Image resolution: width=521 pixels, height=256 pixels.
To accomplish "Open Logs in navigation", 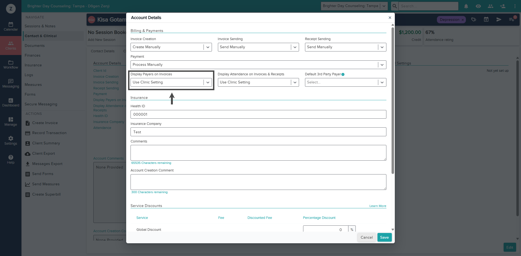I will [x=29, y=75].
